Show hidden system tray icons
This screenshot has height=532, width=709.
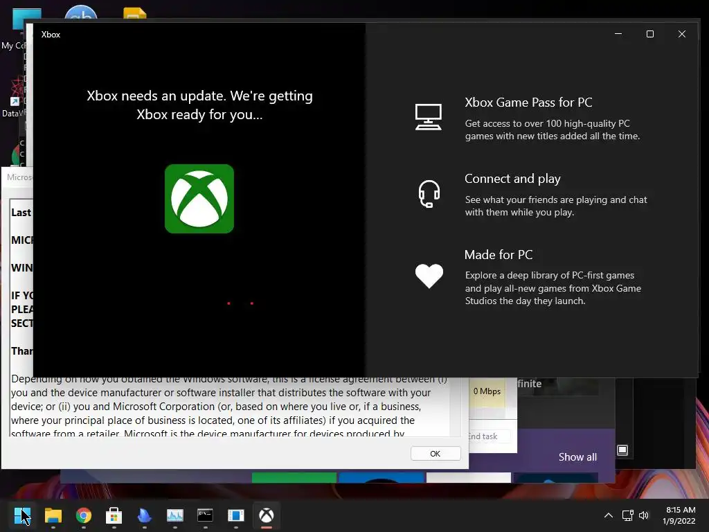point(609,515)
